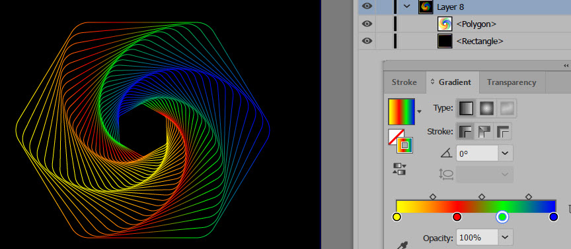Pick color with the eyedropper icon
The height and width of the screenshot is (249, 571).
point(403,245)
